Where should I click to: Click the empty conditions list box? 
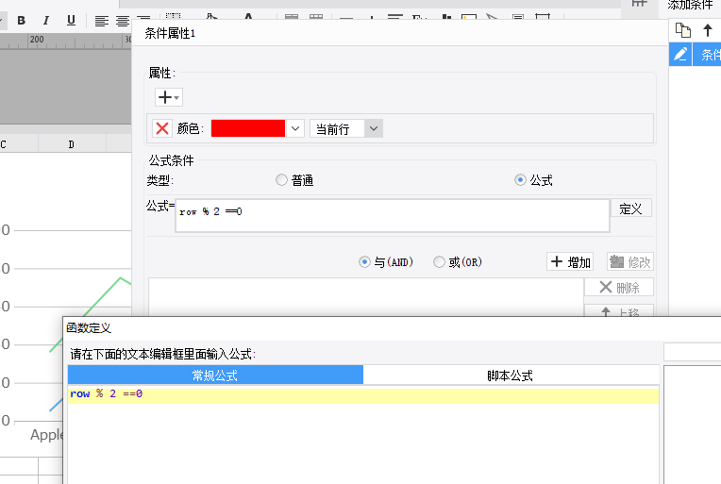366,297
